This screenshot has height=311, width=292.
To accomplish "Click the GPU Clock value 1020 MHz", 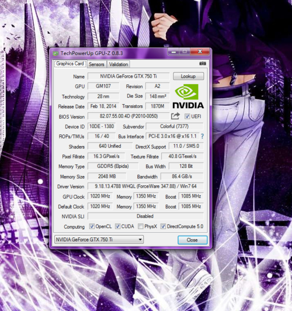I will point(100,196).
